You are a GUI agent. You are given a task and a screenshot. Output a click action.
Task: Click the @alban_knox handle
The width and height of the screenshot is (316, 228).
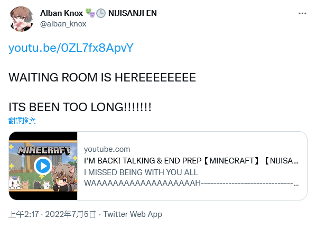pos(63,24)
